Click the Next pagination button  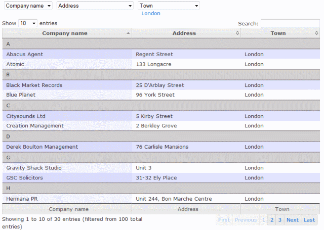[x=293, y=220]
